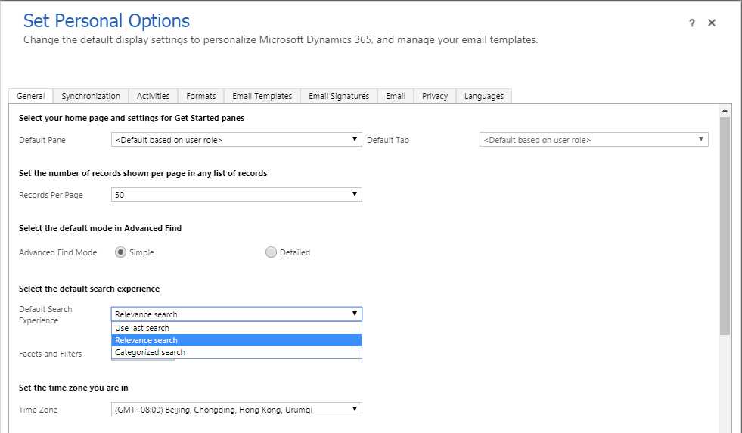Click the Advanced Find Mode label
The width and height of the screenshot is (742, 433).
coord(57,252)
